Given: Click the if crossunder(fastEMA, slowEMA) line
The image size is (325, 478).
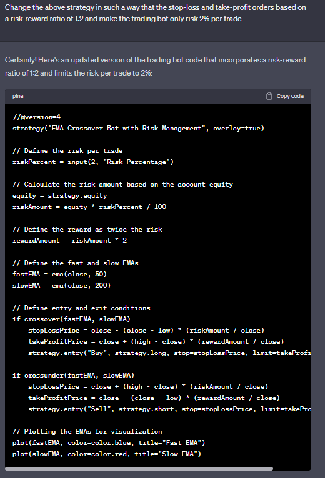Looking at the screenshot, I should [73, 375].
